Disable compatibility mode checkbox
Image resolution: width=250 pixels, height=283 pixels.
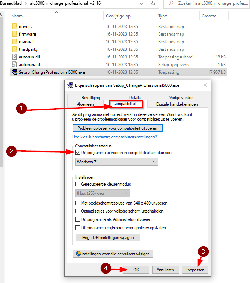pos(78,153)
